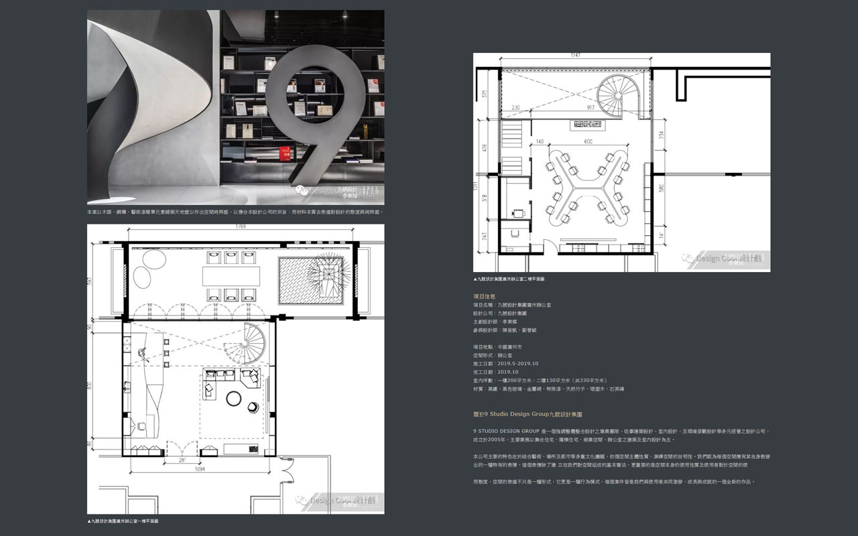Viewport: 858px width, 536px height.
Task: Click the photo description caption below the image
Action: pyautogui.click(x=235, y=212)
